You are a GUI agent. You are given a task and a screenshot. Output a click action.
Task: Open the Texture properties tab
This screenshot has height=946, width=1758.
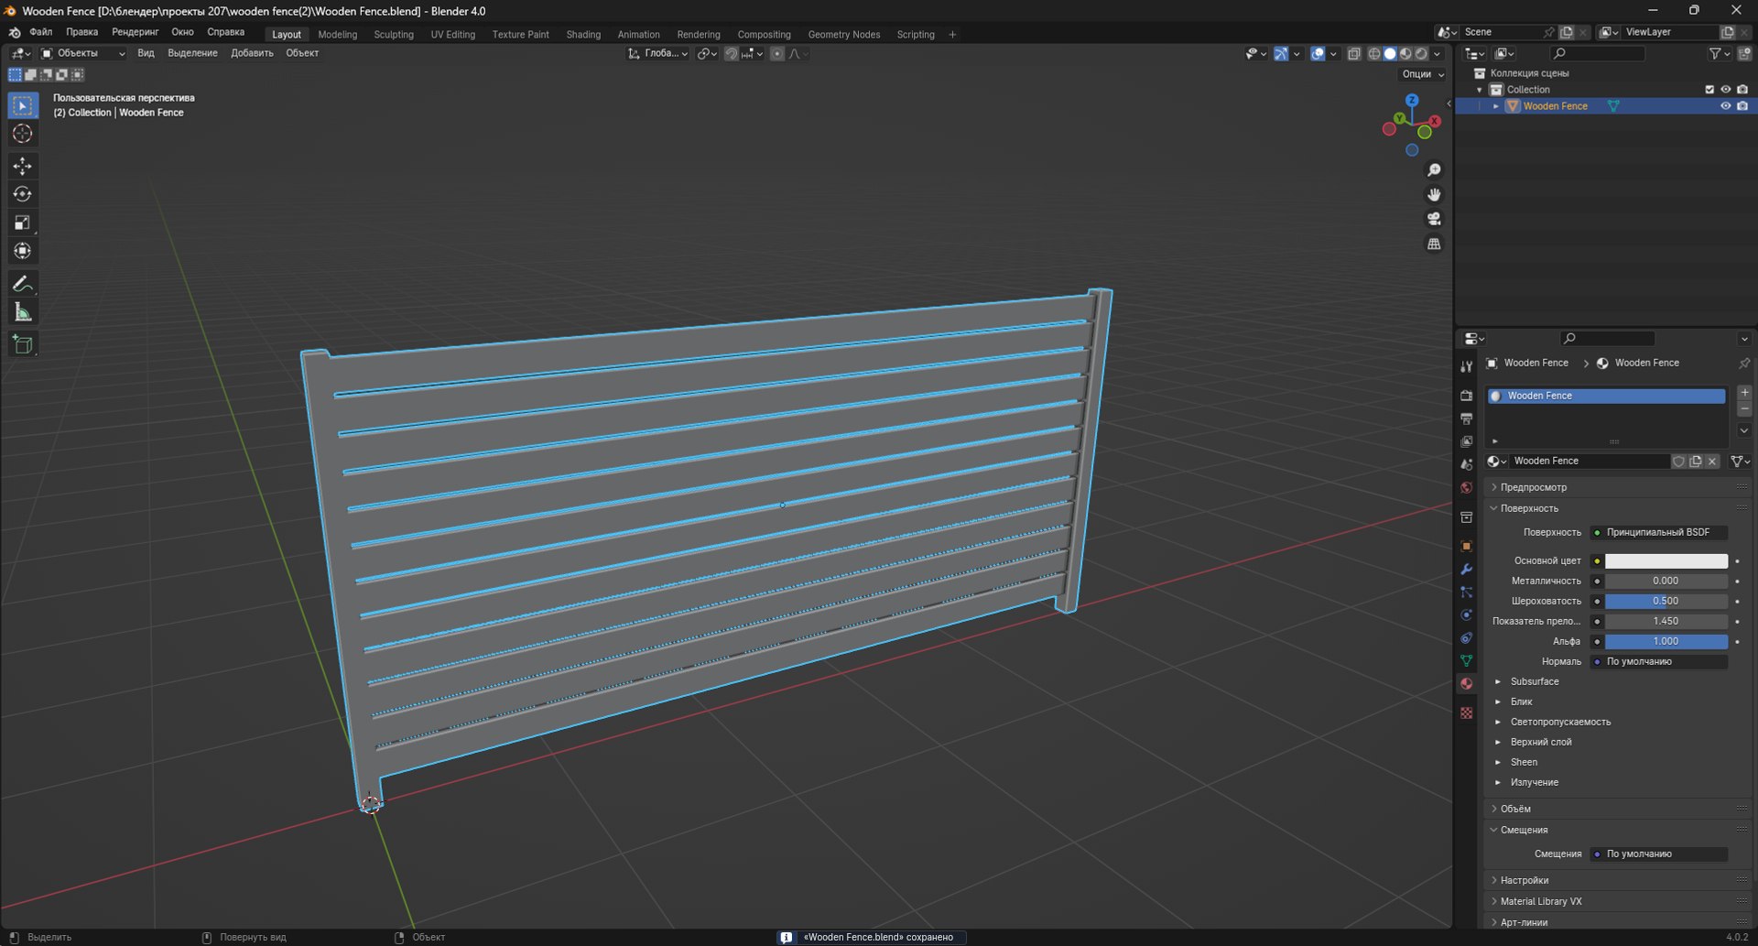click(1467, 712)
